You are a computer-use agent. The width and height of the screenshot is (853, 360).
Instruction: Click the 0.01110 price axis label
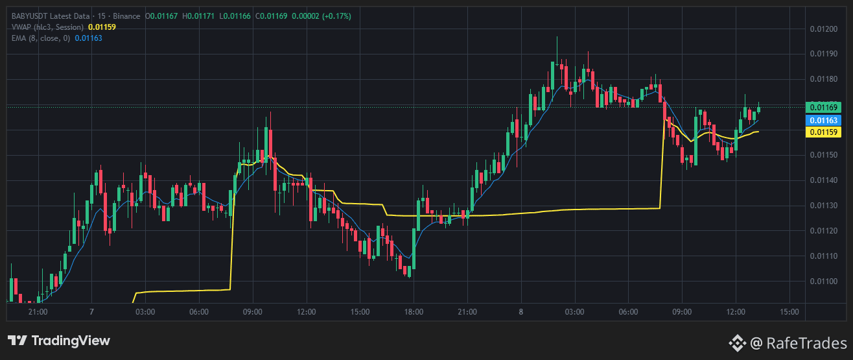point(823,256)
